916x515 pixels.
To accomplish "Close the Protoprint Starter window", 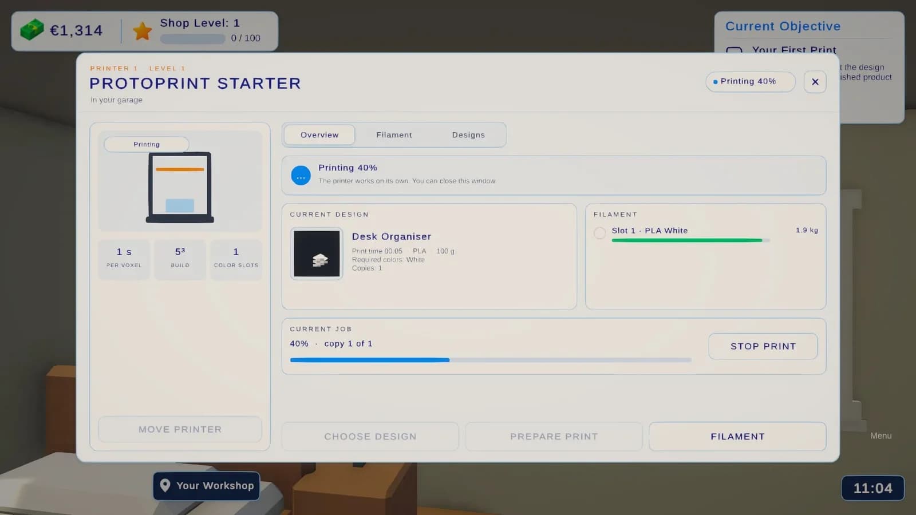I will [815, 82].
